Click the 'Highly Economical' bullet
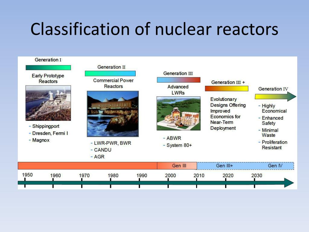Screen dimensions: 309x232 coord(274,108)
